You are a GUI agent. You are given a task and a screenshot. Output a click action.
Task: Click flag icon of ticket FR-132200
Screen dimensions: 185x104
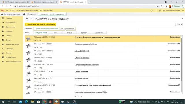coord(28,80)
